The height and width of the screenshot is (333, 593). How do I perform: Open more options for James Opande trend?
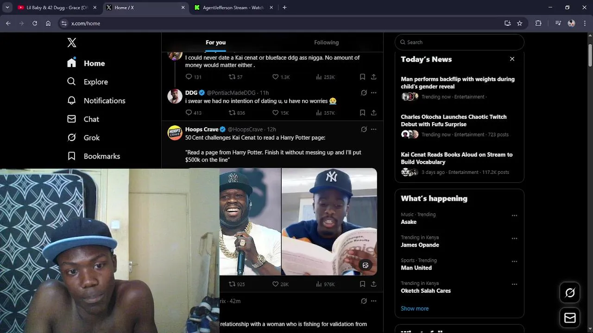coord(514,239)
